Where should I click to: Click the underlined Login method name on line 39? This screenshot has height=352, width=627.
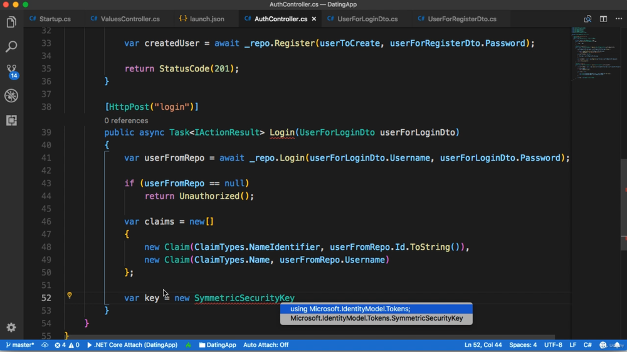(282, 132)
